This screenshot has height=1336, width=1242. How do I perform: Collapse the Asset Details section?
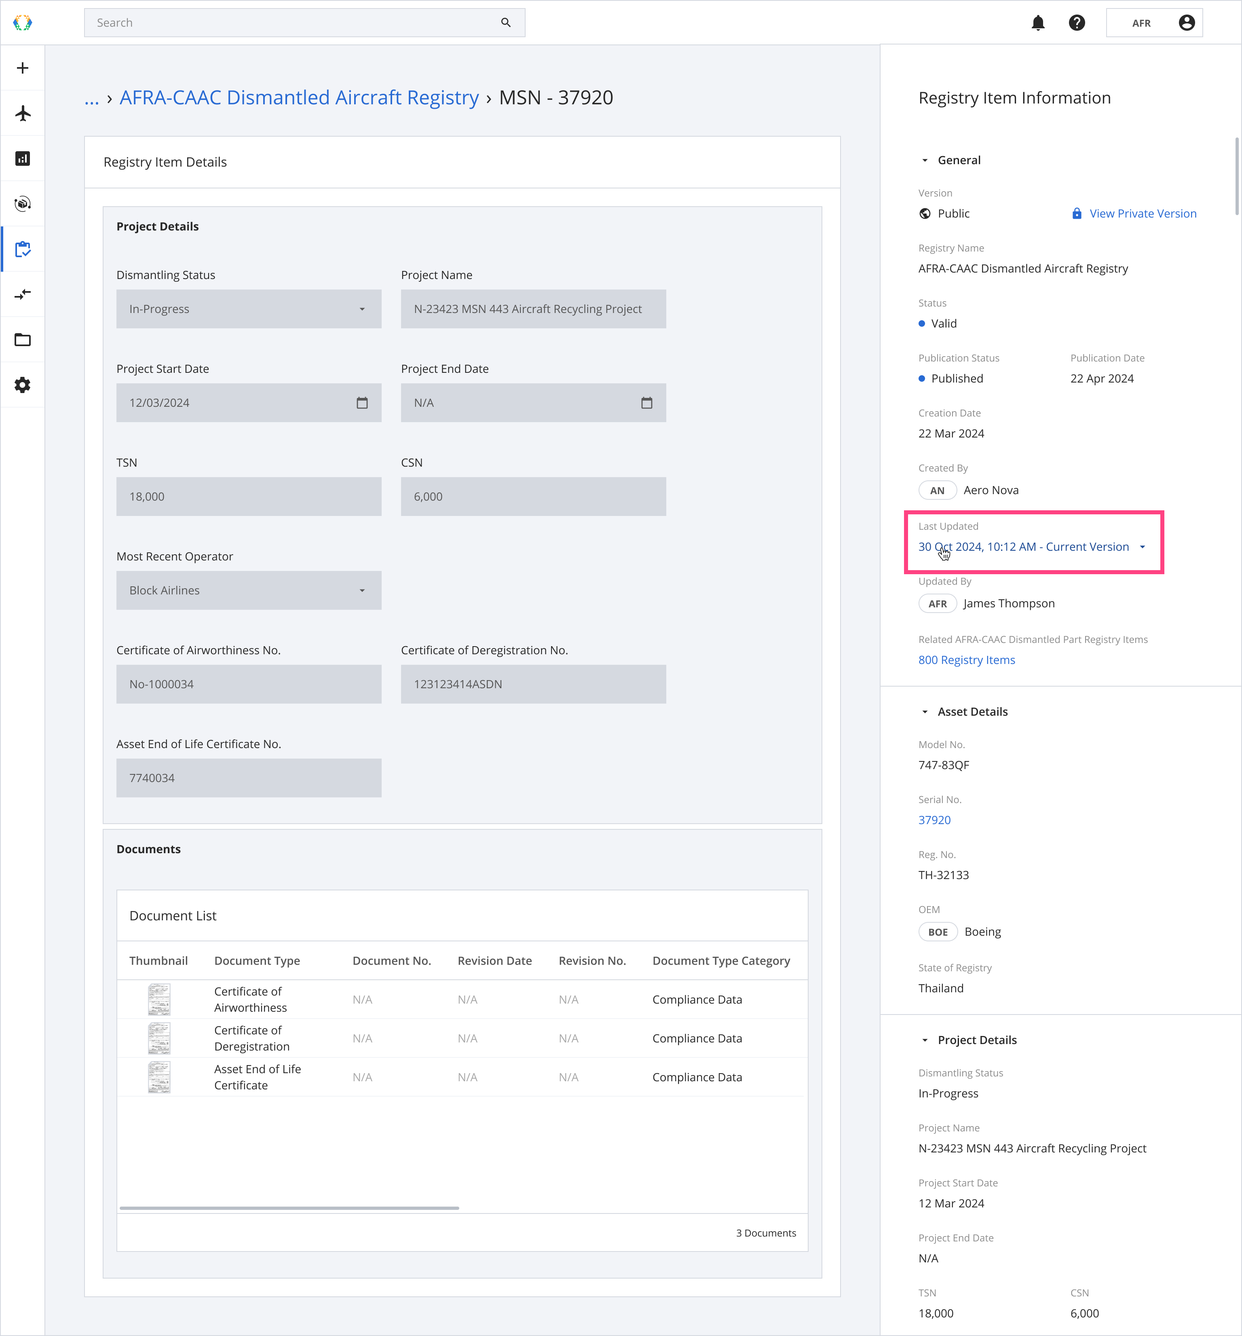tap(925, 712)
